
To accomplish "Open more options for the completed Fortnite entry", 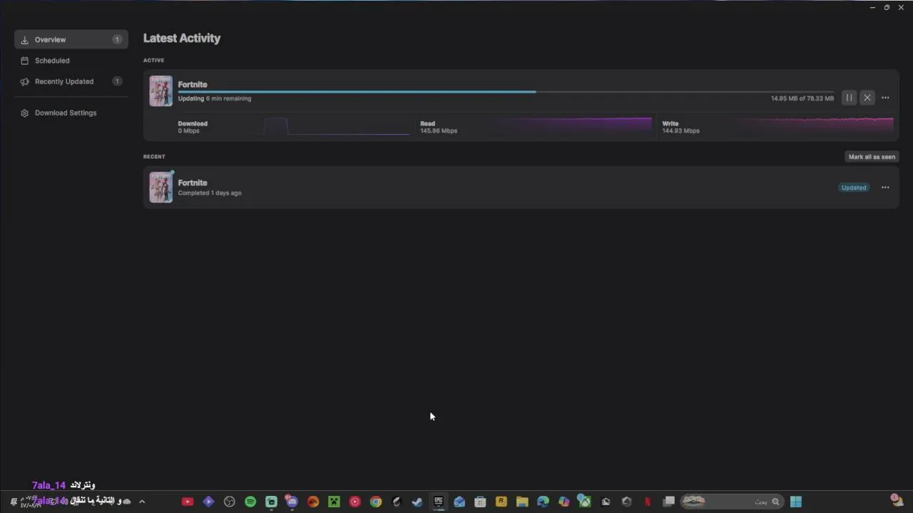I will [x=885, y=187].
